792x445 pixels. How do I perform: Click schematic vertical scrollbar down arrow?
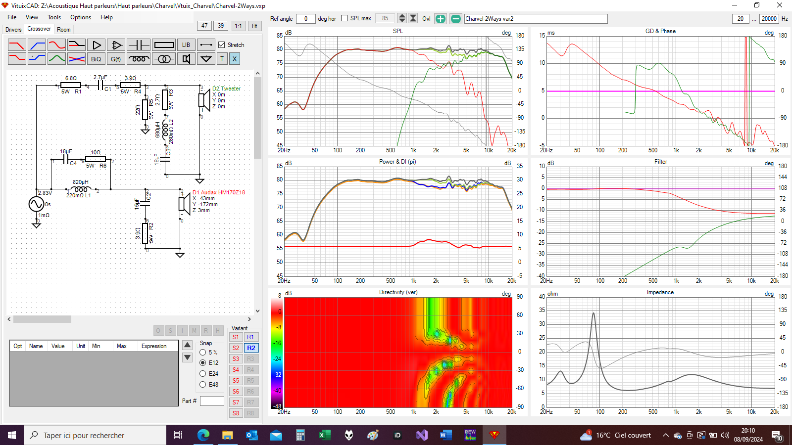(x=257, y=311)
